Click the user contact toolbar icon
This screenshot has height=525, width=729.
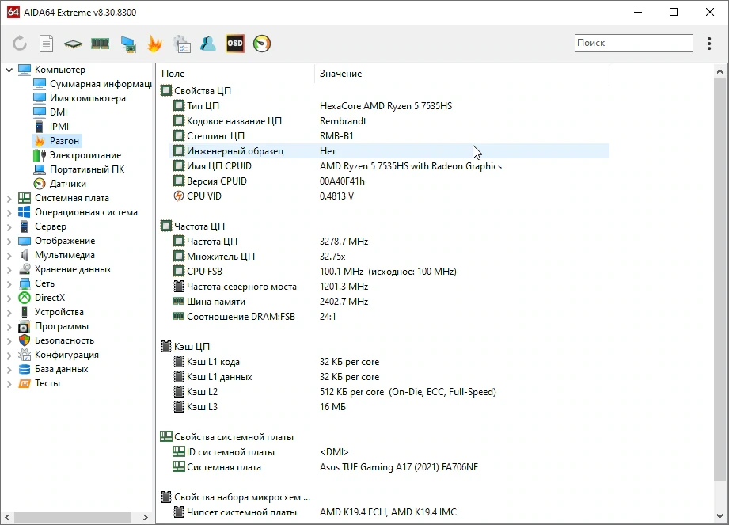208,44
